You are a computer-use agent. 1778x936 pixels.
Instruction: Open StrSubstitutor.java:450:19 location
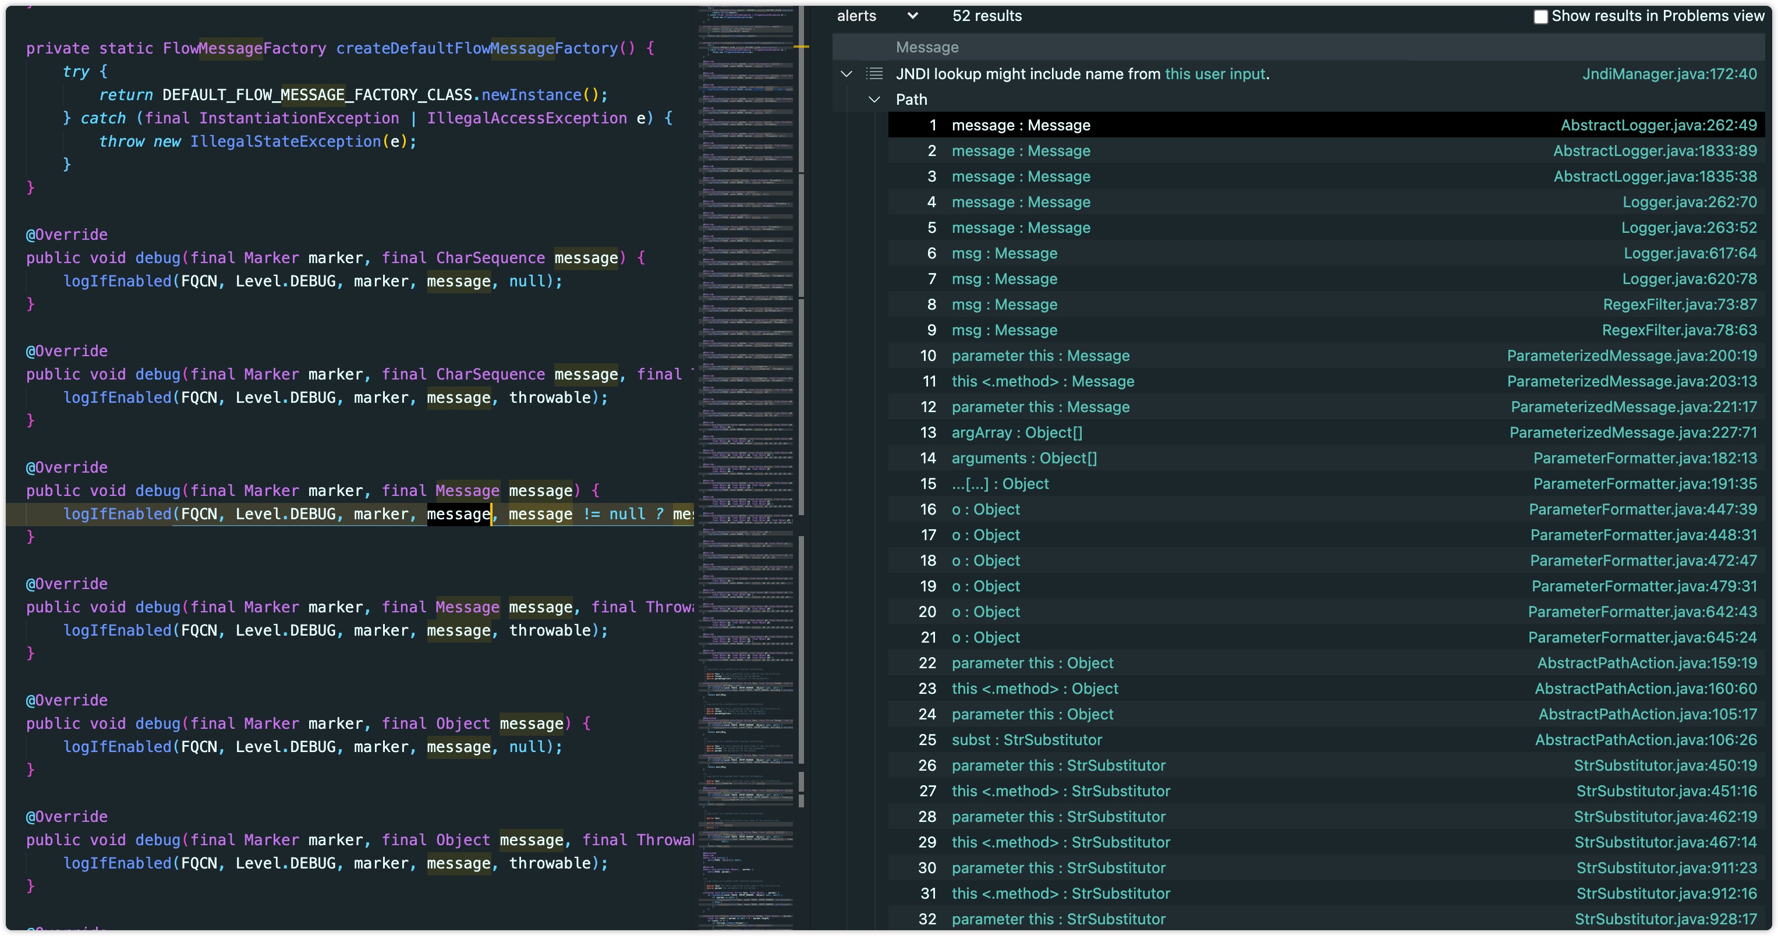[x=1666, y=765]
